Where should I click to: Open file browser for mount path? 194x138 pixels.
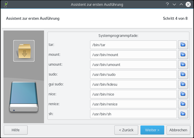[183, 55]
